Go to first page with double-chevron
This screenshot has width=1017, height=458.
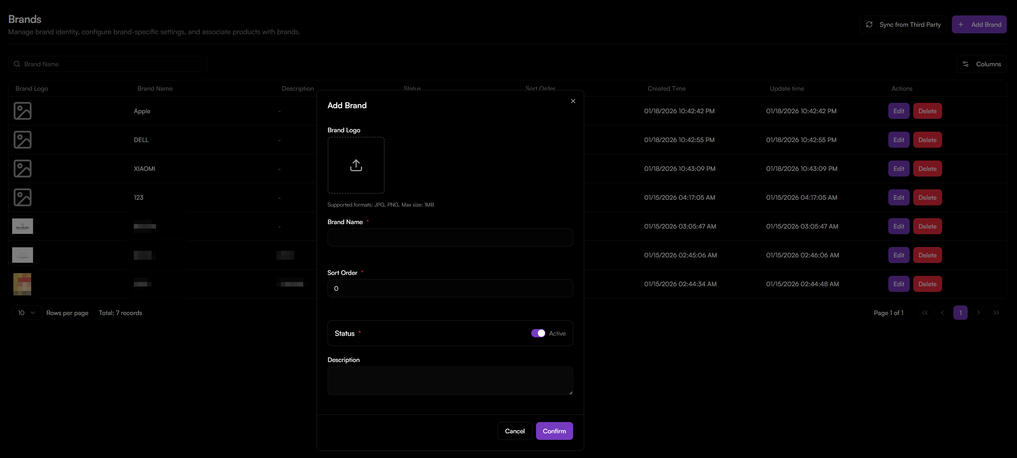click(x=925, y=313)
